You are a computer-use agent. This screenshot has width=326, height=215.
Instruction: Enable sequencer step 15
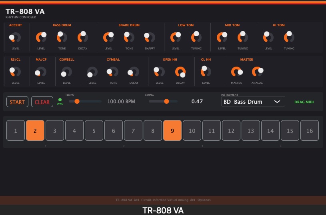click(x=290, y=130)
